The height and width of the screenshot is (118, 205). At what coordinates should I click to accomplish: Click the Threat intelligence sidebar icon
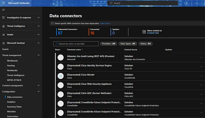pos(3,26)
